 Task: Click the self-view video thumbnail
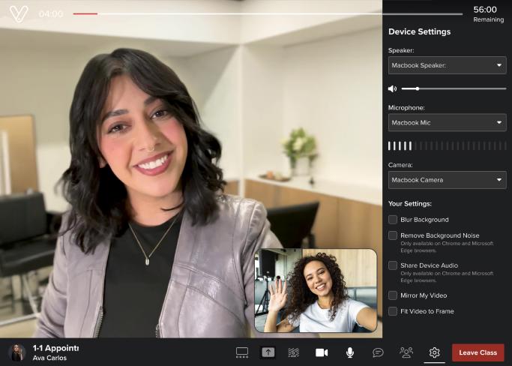coord(316,290)
